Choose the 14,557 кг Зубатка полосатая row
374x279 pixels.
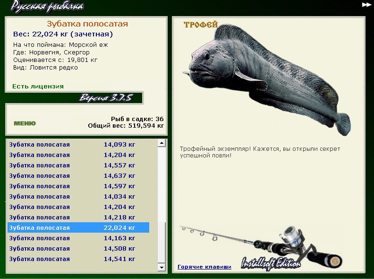(x=78, y=166)
